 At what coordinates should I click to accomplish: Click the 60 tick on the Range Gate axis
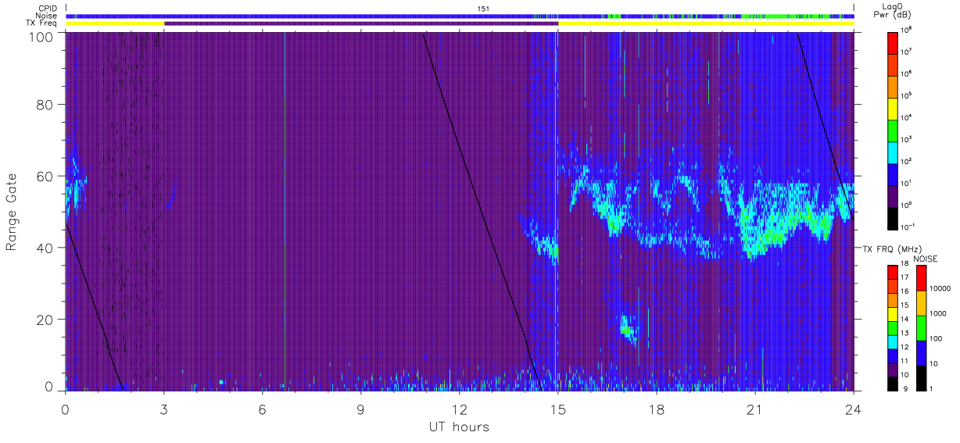click(x=46, y=177)
